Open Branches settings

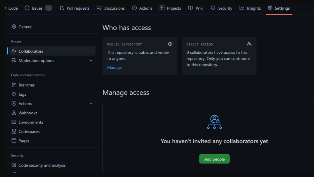pos(52,85)
